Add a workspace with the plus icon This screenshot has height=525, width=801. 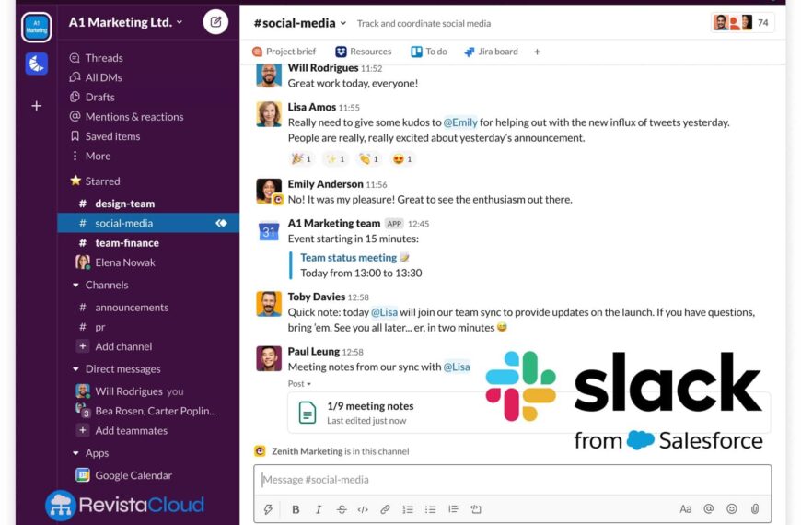[x=36, y=106]
